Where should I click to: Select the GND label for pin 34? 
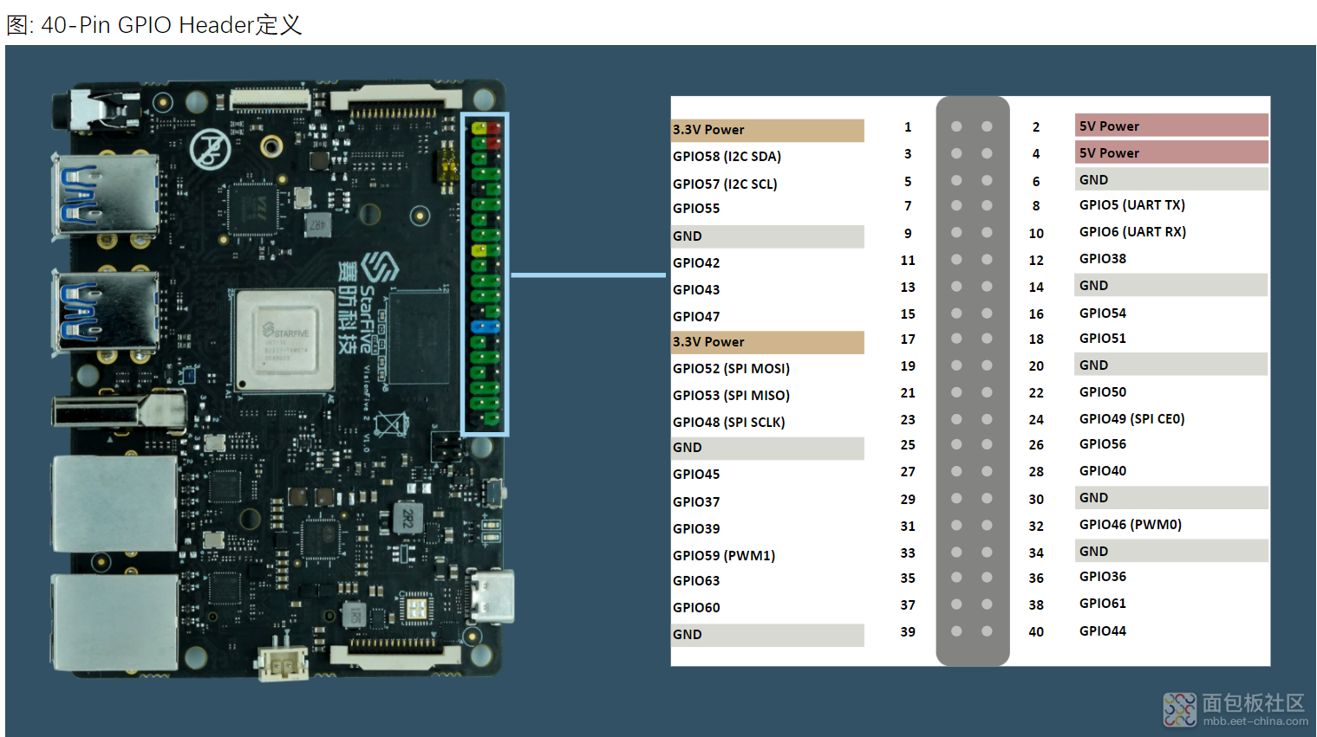(1171, 551)
